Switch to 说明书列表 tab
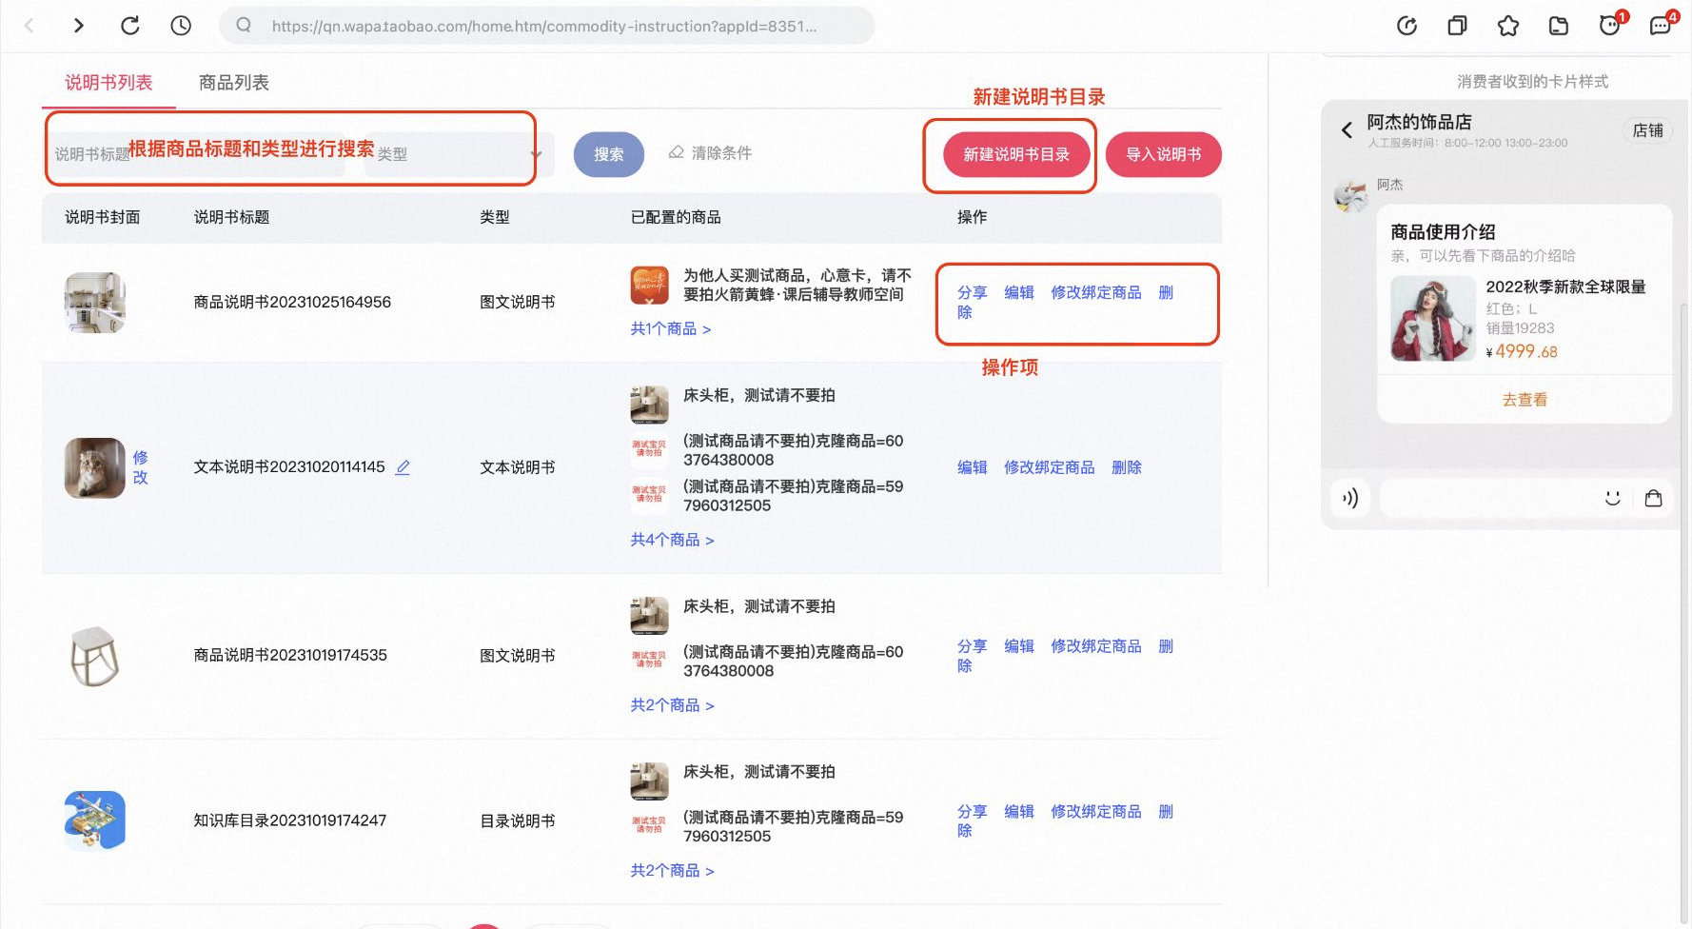The image size is (1692, 929). tap(108, 83)
